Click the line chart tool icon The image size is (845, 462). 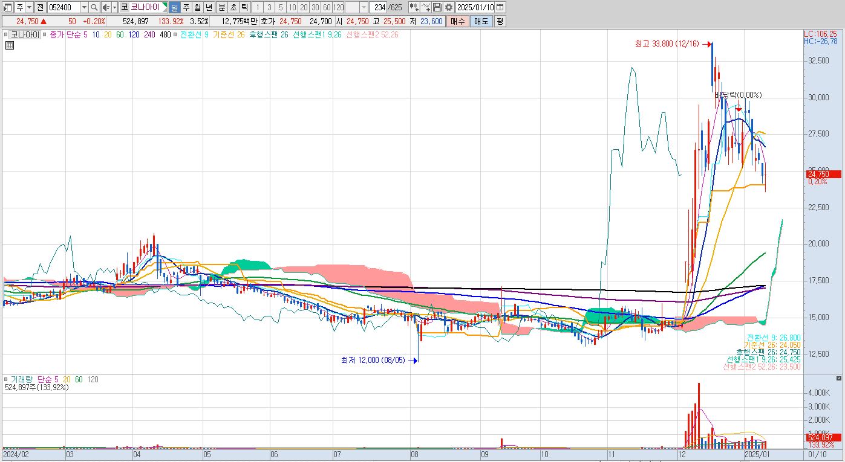coord(425,7)
